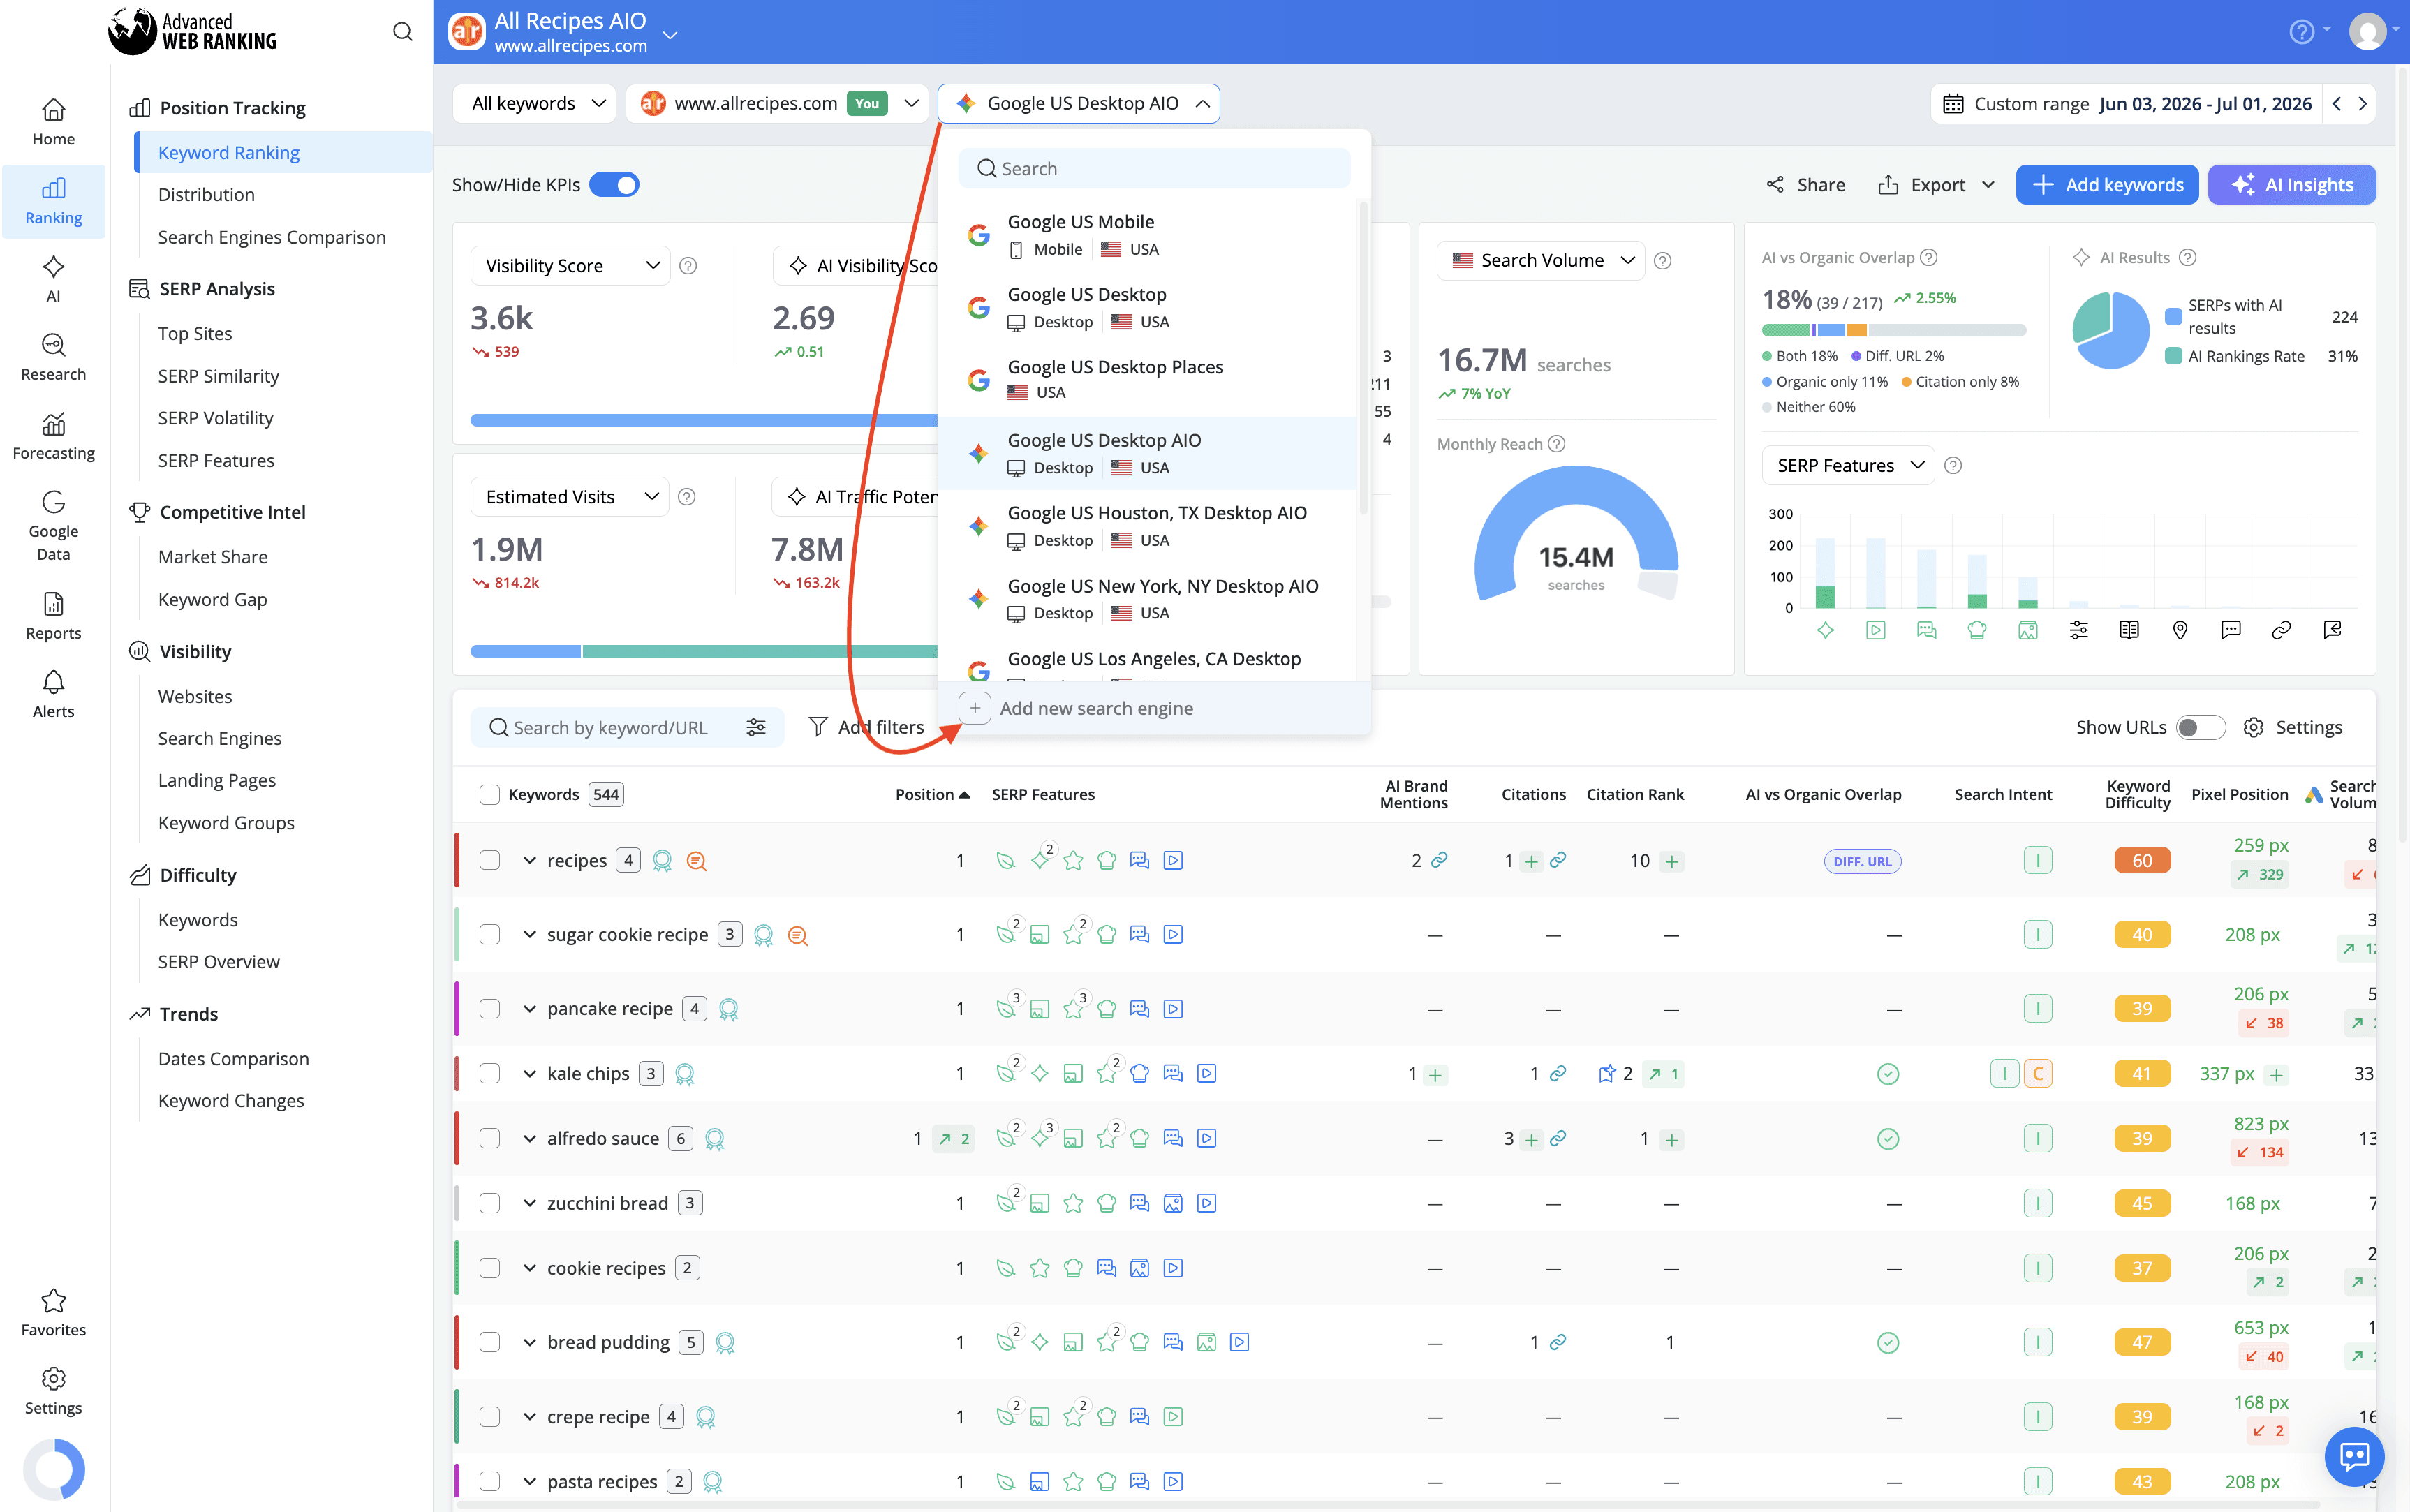
Task: Click the Monthly Reach gauge chart
Action: pos(1576,535)
